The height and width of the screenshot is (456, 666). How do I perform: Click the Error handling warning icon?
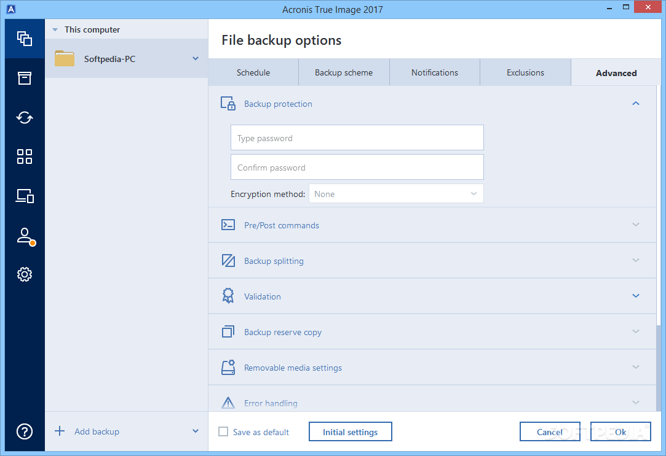pos(228,402)
